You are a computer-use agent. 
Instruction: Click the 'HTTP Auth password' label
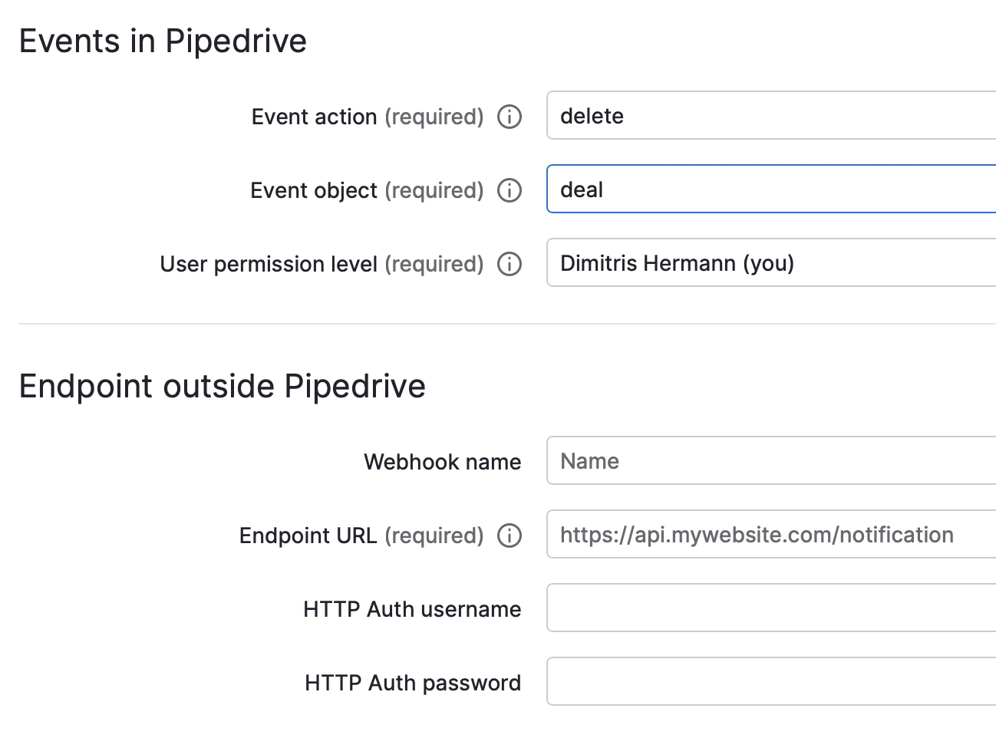pos(413,683)
